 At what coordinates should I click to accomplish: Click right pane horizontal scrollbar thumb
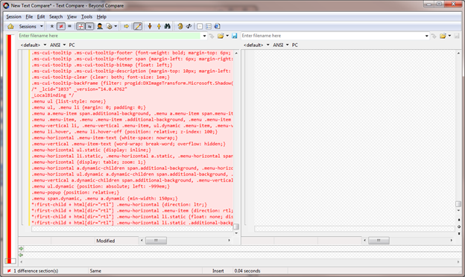[379, 241]
